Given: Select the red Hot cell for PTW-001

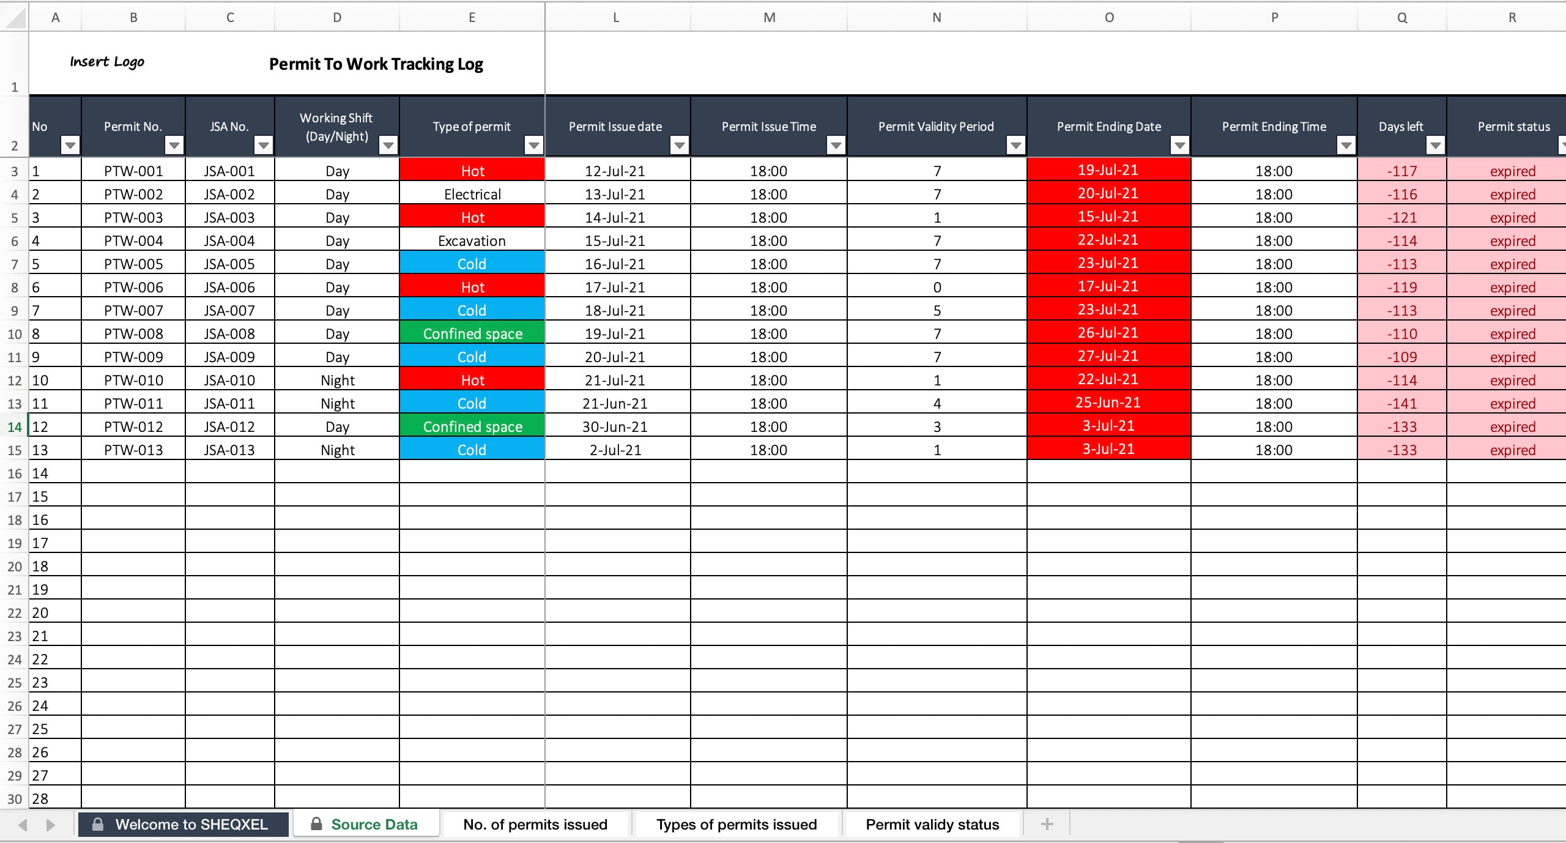Looking at the screenshot, I should pos(472,171).
